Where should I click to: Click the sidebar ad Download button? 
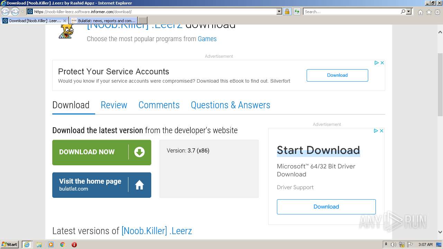click(x=326, y=206)
